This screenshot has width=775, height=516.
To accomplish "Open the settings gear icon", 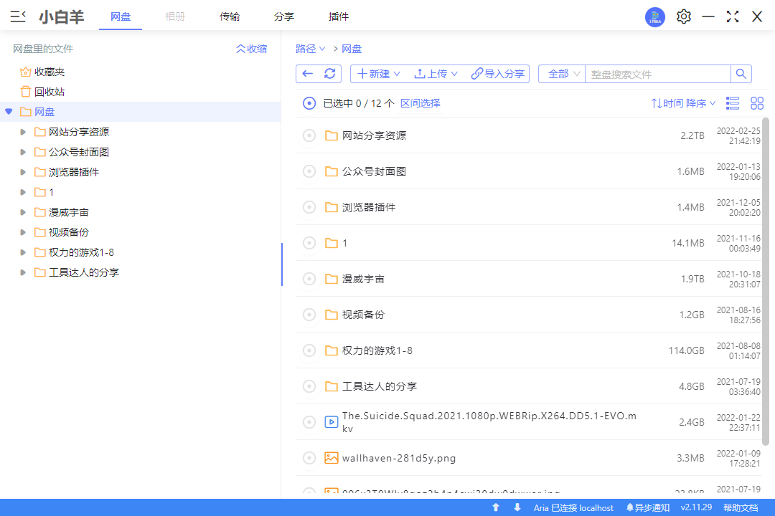I will 684,16.
